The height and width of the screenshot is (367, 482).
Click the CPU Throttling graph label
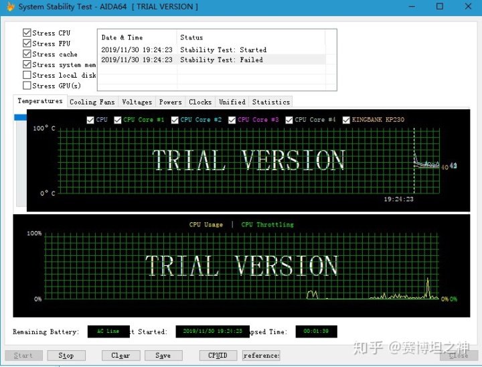point(267,224)
